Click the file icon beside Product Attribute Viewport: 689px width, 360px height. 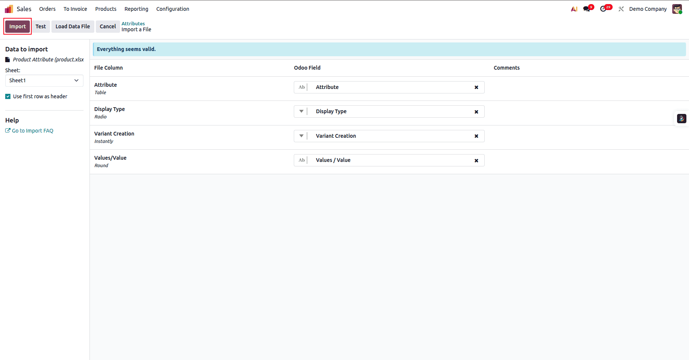[7, 59]
